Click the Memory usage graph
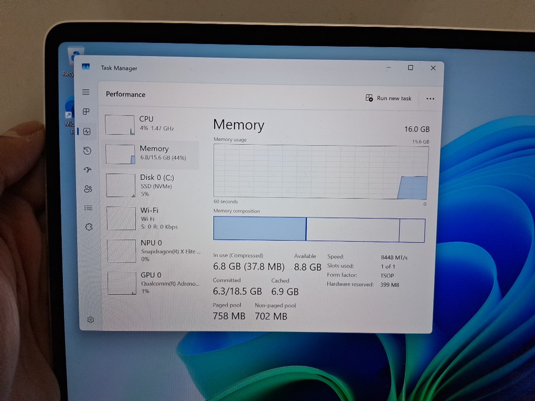The height and width of the screenshot is (401, 535). pos(320,172)
